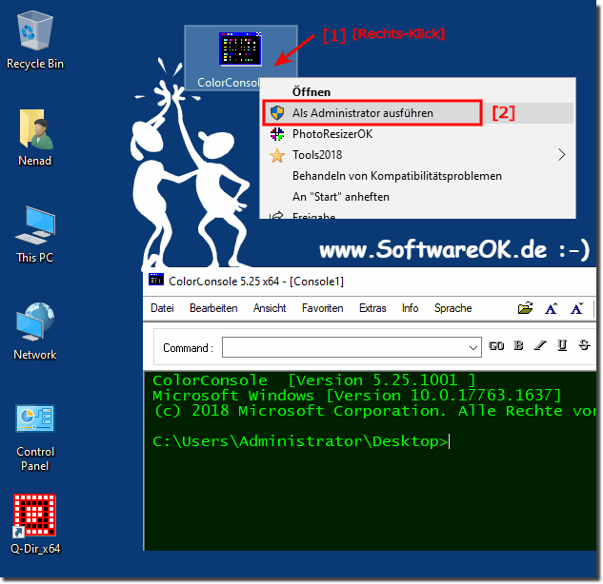The image size is (603, 584).
Task: Open the Extras menu
Action: click(x=372, y=308)
